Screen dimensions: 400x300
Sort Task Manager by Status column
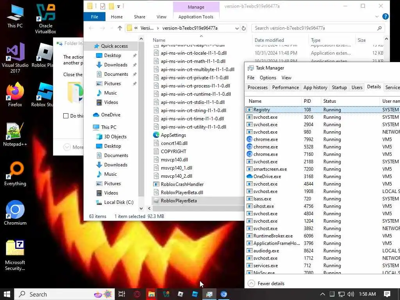click(x=350, y=101)
